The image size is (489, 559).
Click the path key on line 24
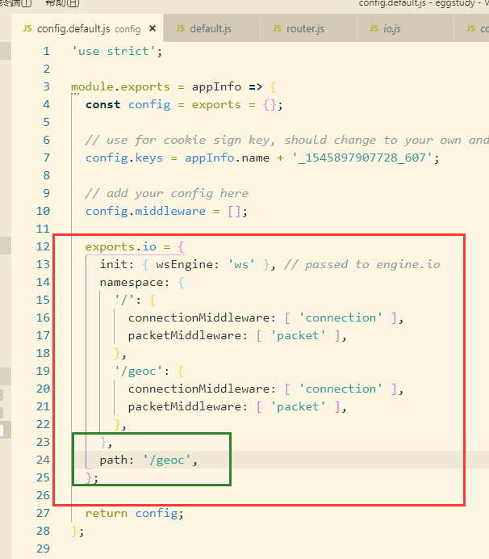[x=113, y=460]
